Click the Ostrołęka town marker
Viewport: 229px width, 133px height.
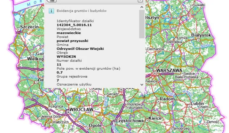(165, 43)
